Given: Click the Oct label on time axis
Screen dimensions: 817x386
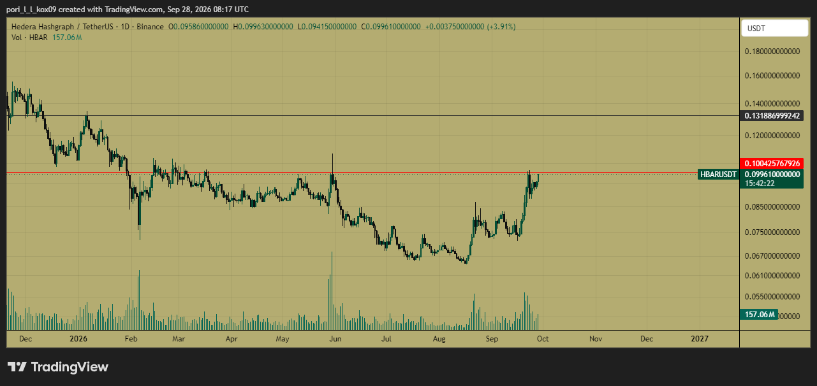Looking at the screenshot, I should tap(543, 339).
